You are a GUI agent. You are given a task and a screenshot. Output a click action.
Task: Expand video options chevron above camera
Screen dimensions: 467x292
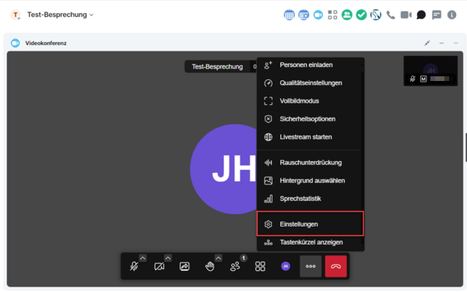click(168, 258)
